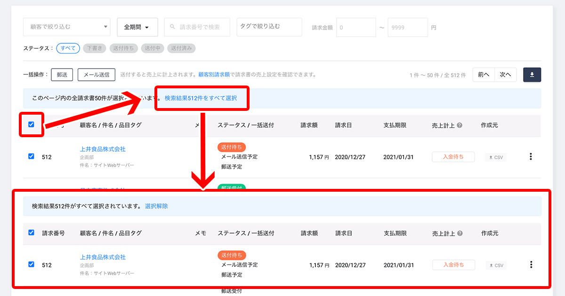Viewport: 565px width, 296px height.
Task: Click the 入金待ち button in the upper invoice row
Action: coord(453,157)
